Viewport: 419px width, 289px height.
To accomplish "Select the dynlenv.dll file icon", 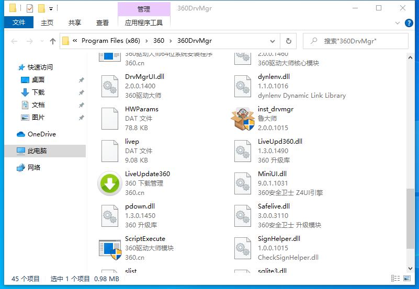I will click(243, 86).
